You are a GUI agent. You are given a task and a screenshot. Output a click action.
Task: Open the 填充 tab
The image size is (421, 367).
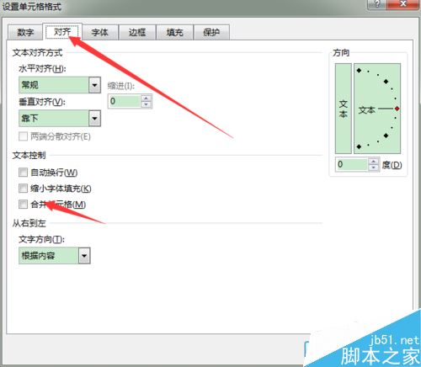(174, 32)
